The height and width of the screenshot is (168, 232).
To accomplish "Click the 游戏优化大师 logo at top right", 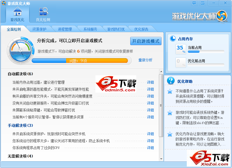I will (x=200, y=16).
